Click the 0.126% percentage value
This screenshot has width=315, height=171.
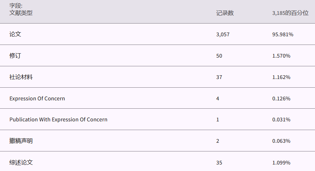coord(281,99)
